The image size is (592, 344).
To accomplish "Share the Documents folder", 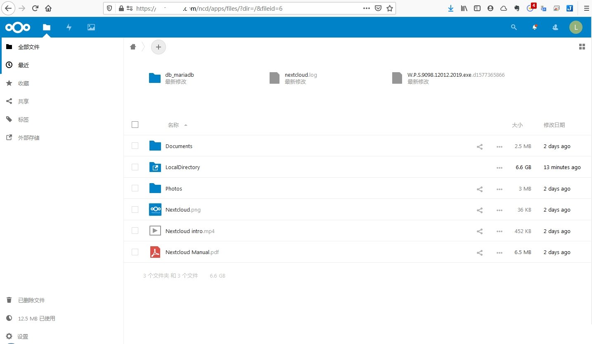I will [480, 146].
